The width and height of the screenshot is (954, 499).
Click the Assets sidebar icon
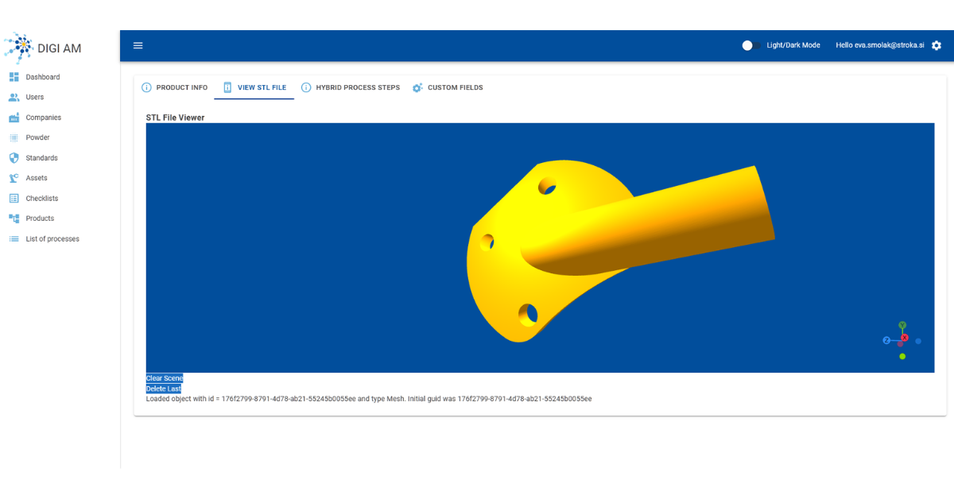[14, 178]
